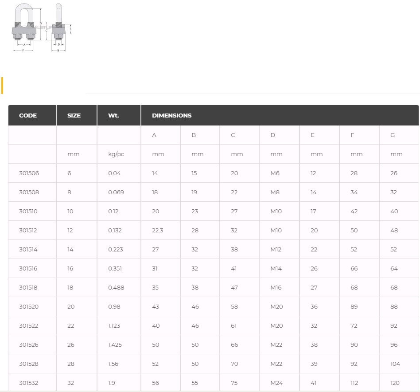
Task: Select product code 301528
Action: tap(29, 364)
